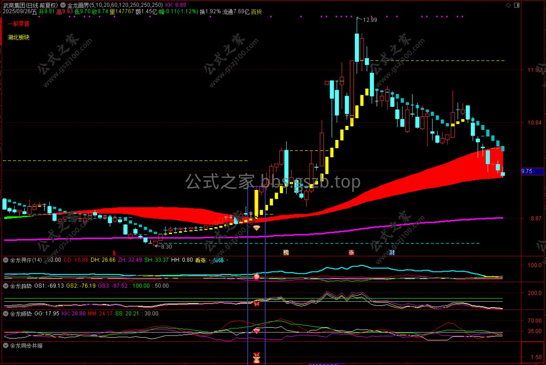Click the 金龙寻庄(14) indicator name

(26, 260)
